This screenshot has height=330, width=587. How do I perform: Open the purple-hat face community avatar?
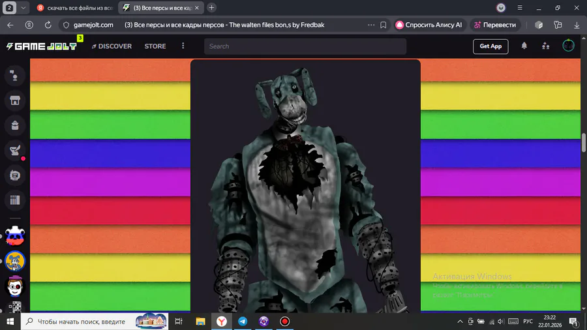pyautogui.click(x=15, y=286)
